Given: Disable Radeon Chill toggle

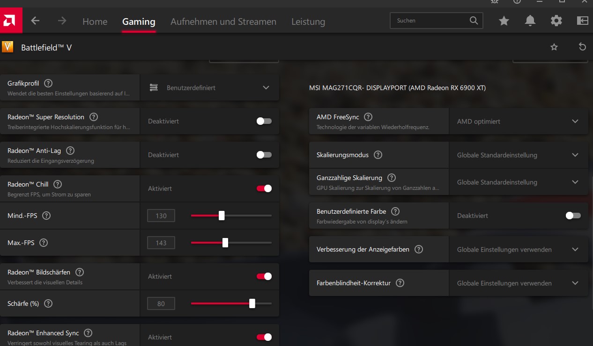Looking at the screenshot, I should (264, 188).
